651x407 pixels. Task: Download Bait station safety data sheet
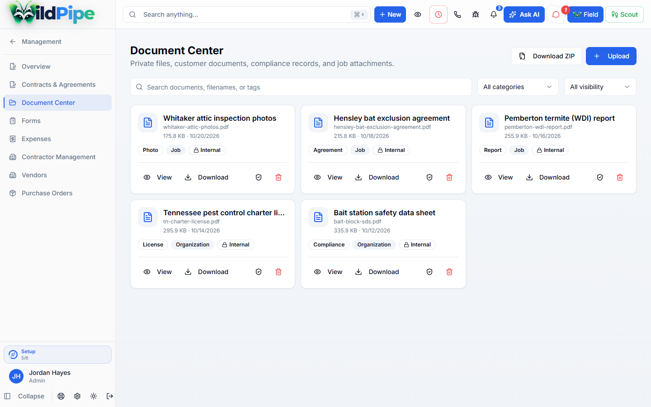click(x=377, y=272)
